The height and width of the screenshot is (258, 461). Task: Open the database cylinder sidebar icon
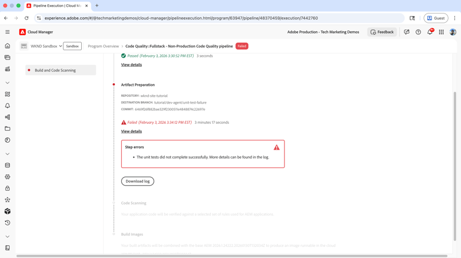point(7,165)
